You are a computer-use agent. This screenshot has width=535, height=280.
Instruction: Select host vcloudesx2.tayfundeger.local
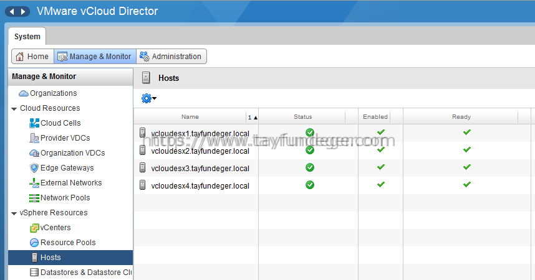[x=200, y=151]
